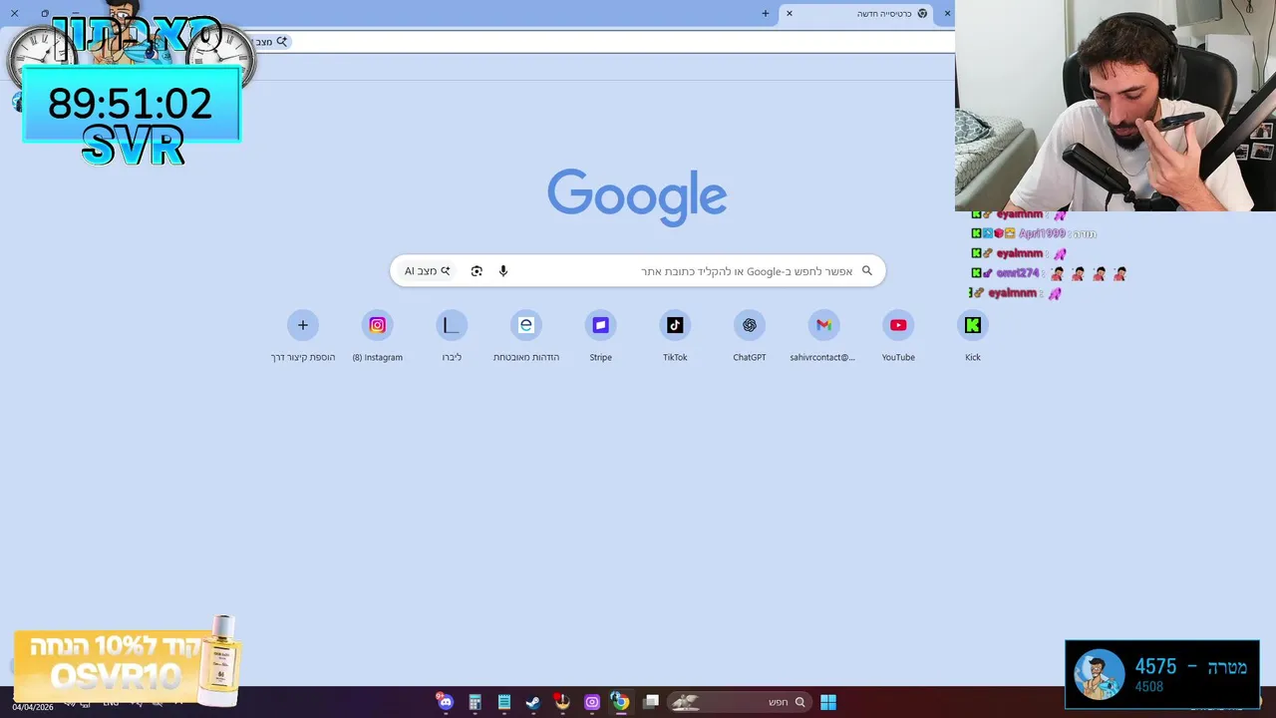Close the כרטיסייה חדשה tab
1276x718 pixels.
(x=790, y=14)
